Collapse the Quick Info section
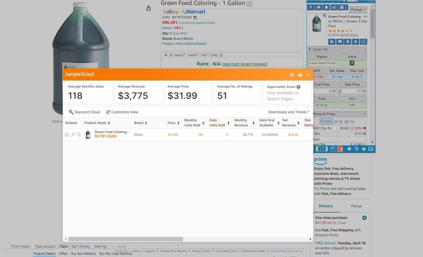Image resolution: width=423 pixels, height=257 pixels. tap(365, 49)
